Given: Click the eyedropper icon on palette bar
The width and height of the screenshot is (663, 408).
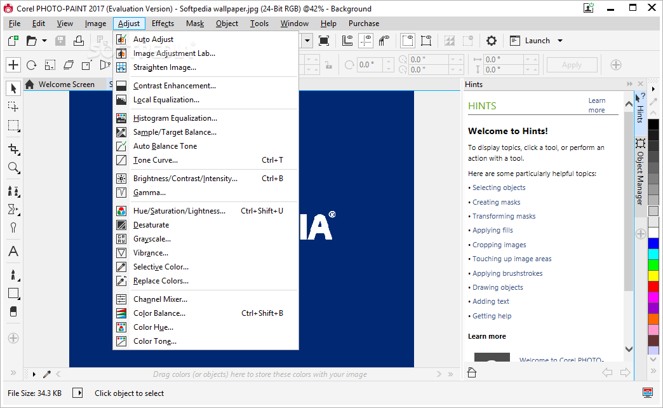Looking at the screenshot, I should point(47,374).
